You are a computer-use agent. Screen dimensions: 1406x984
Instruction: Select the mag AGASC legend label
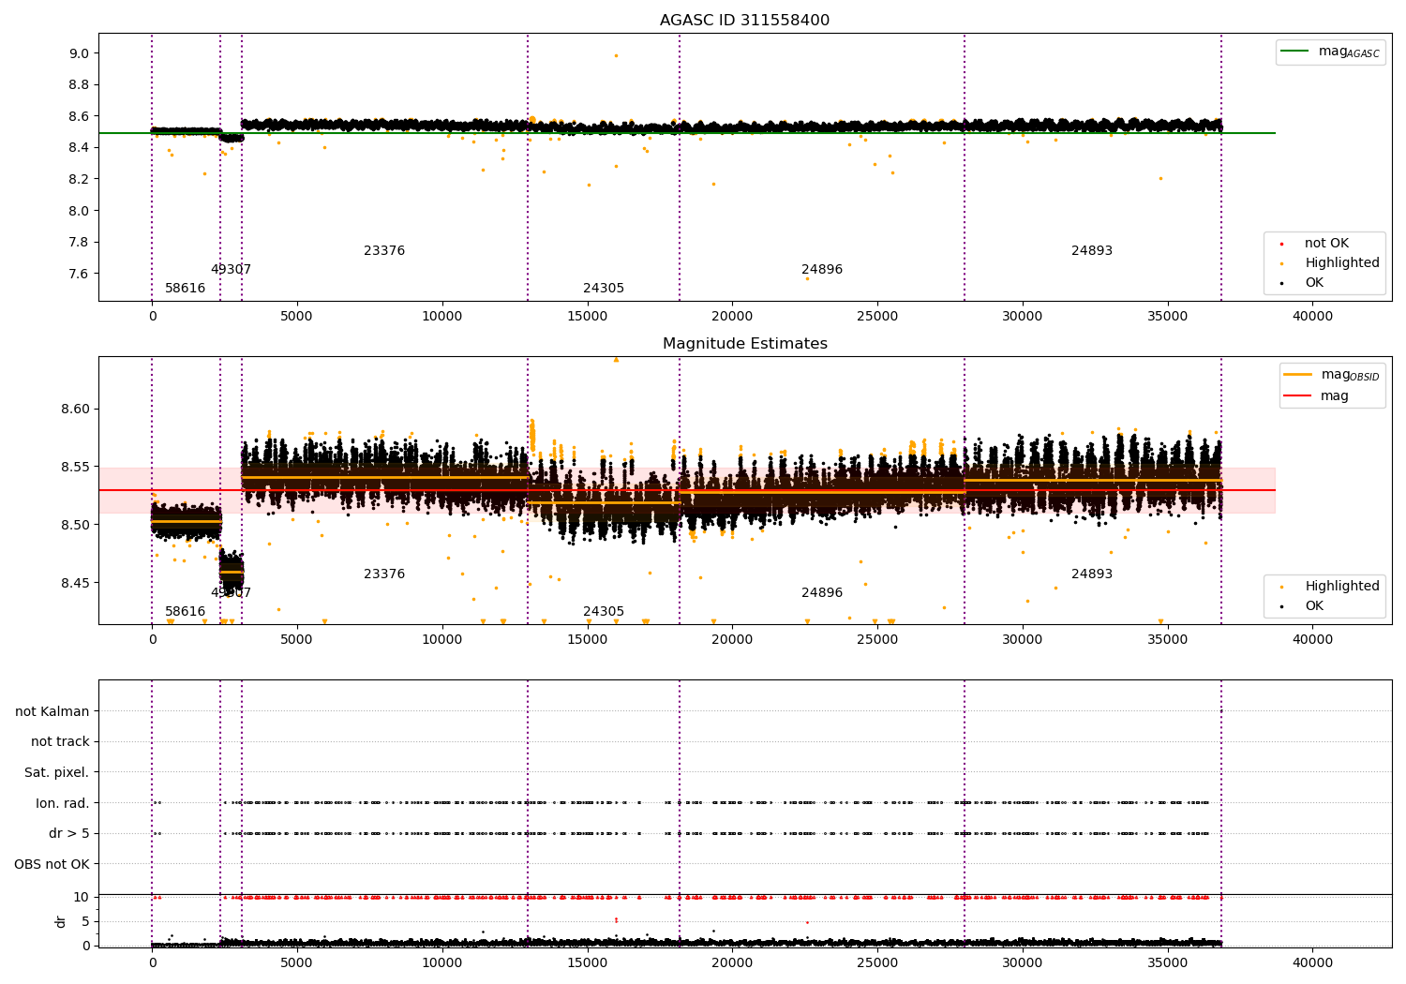tap(1349, 52)
